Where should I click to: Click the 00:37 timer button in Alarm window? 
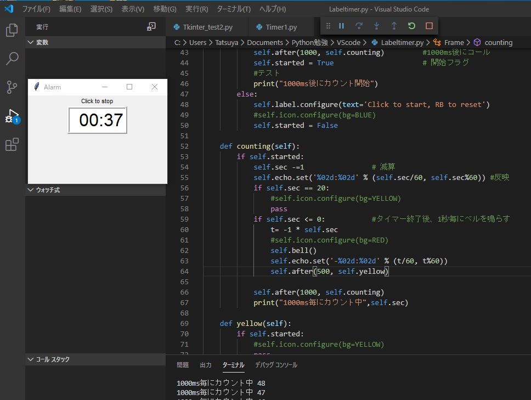[x=98, y=120]
